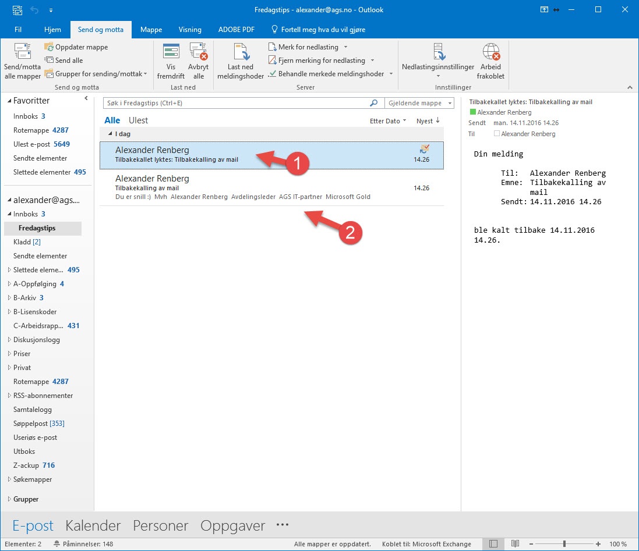Click Vis fremdrift icon

[x=171, y=52]
